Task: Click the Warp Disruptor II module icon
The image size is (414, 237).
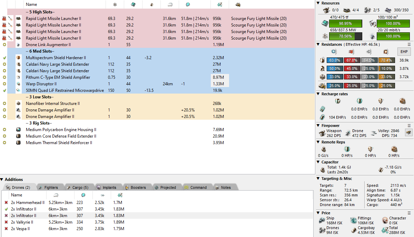Action: pyautogui.click(x=19, y=84)
